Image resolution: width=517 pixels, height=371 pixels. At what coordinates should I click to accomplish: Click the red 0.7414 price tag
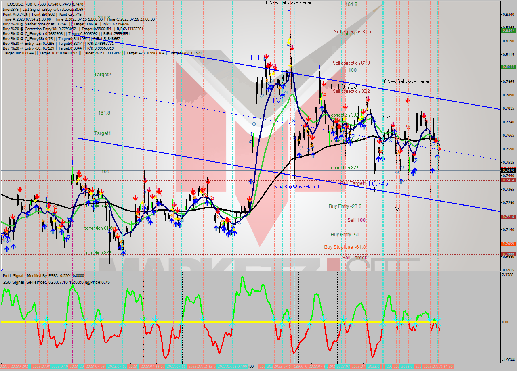click(508, 180)
